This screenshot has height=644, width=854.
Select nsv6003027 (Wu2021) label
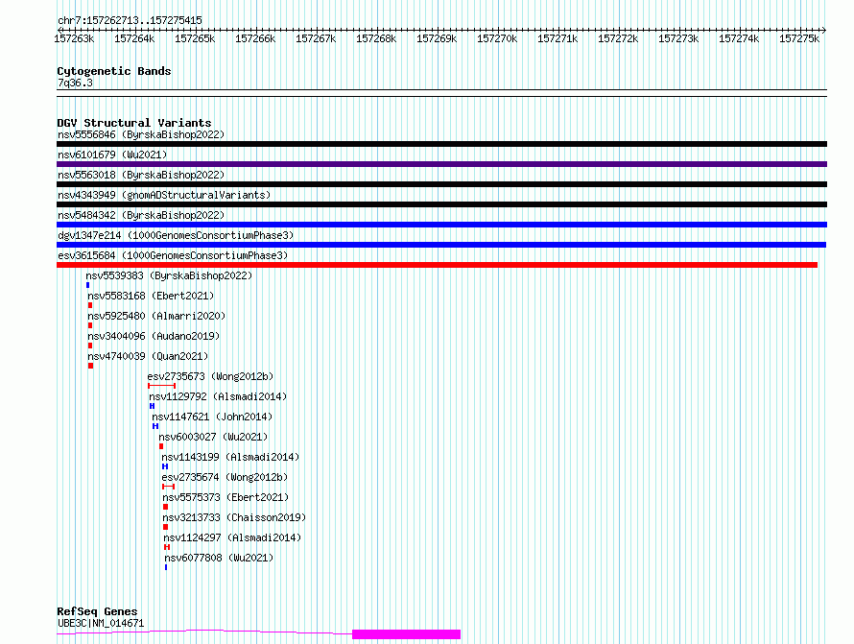pyautogui.click(x=213, y=437)
